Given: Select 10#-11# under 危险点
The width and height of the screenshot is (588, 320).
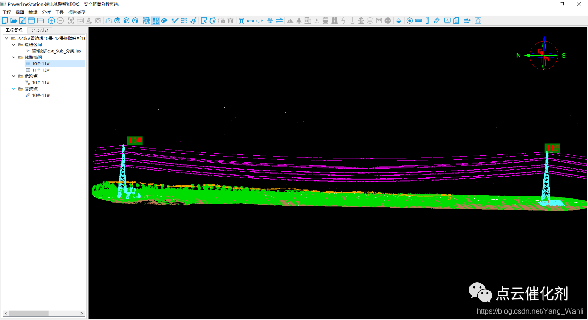Looking at the screenshot, I should [41, 83].
